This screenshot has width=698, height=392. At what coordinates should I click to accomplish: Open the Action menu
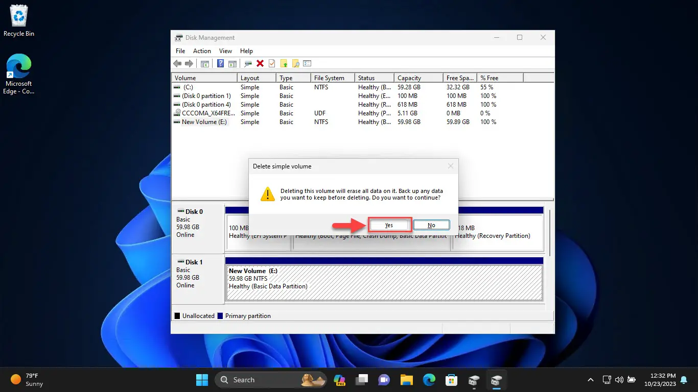pos(202,51)
